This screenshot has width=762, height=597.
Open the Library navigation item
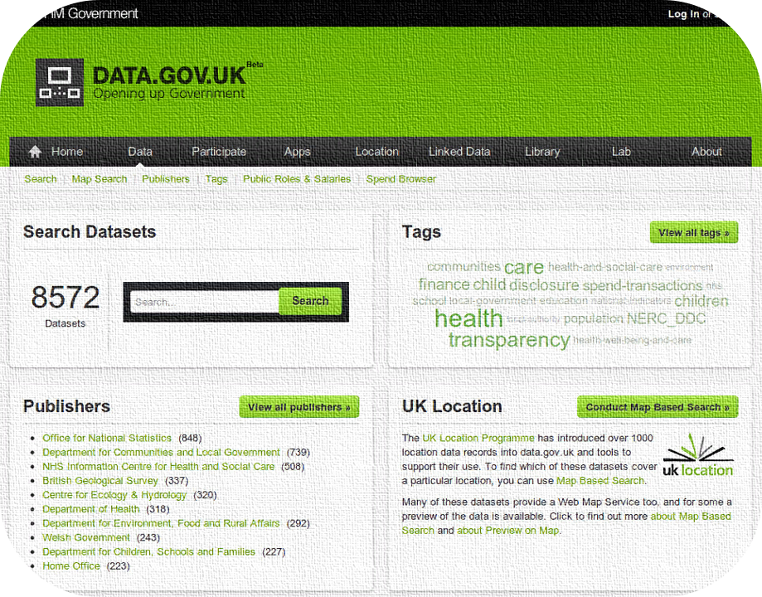[542, 152]
